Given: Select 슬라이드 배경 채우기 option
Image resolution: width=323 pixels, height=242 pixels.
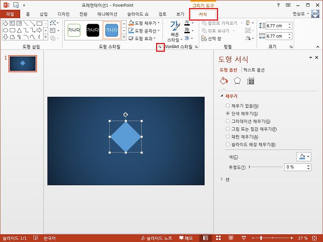Looking at the screenshot, I should [250, 144].
